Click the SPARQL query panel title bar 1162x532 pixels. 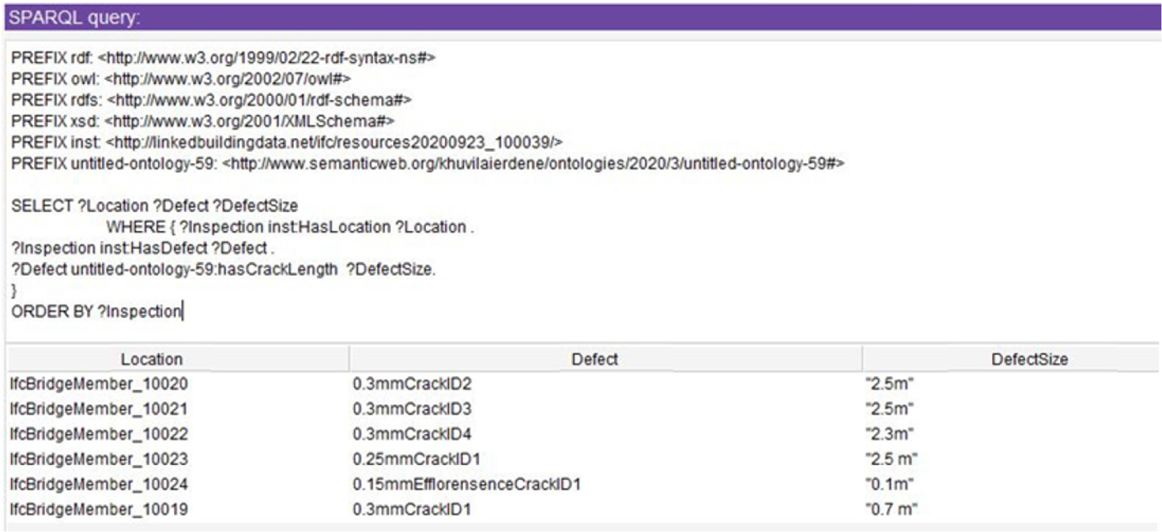[581, 17]
